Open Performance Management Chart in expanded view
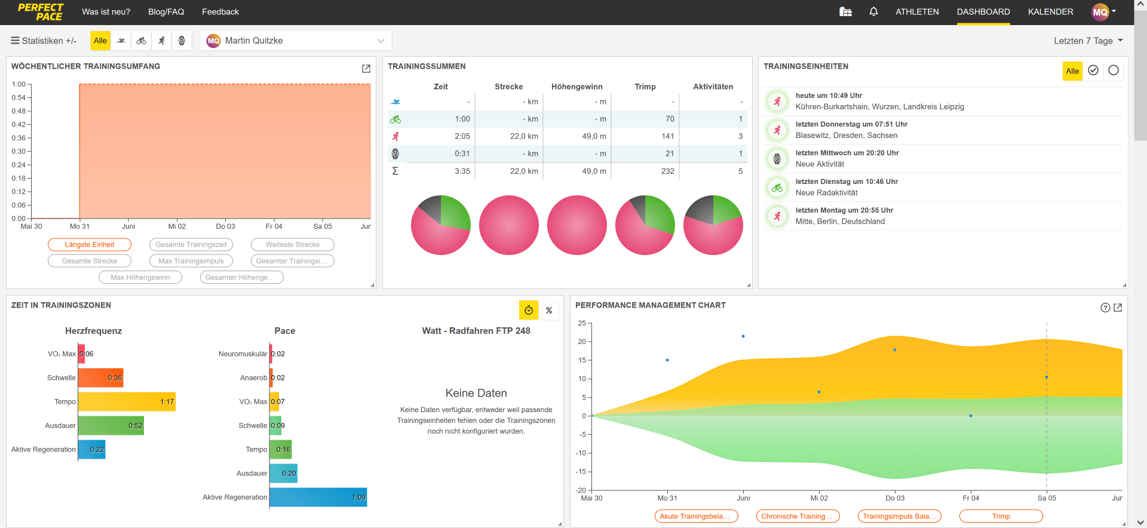This screenshot has height=528, width=1147. [x=1118, y=308]
